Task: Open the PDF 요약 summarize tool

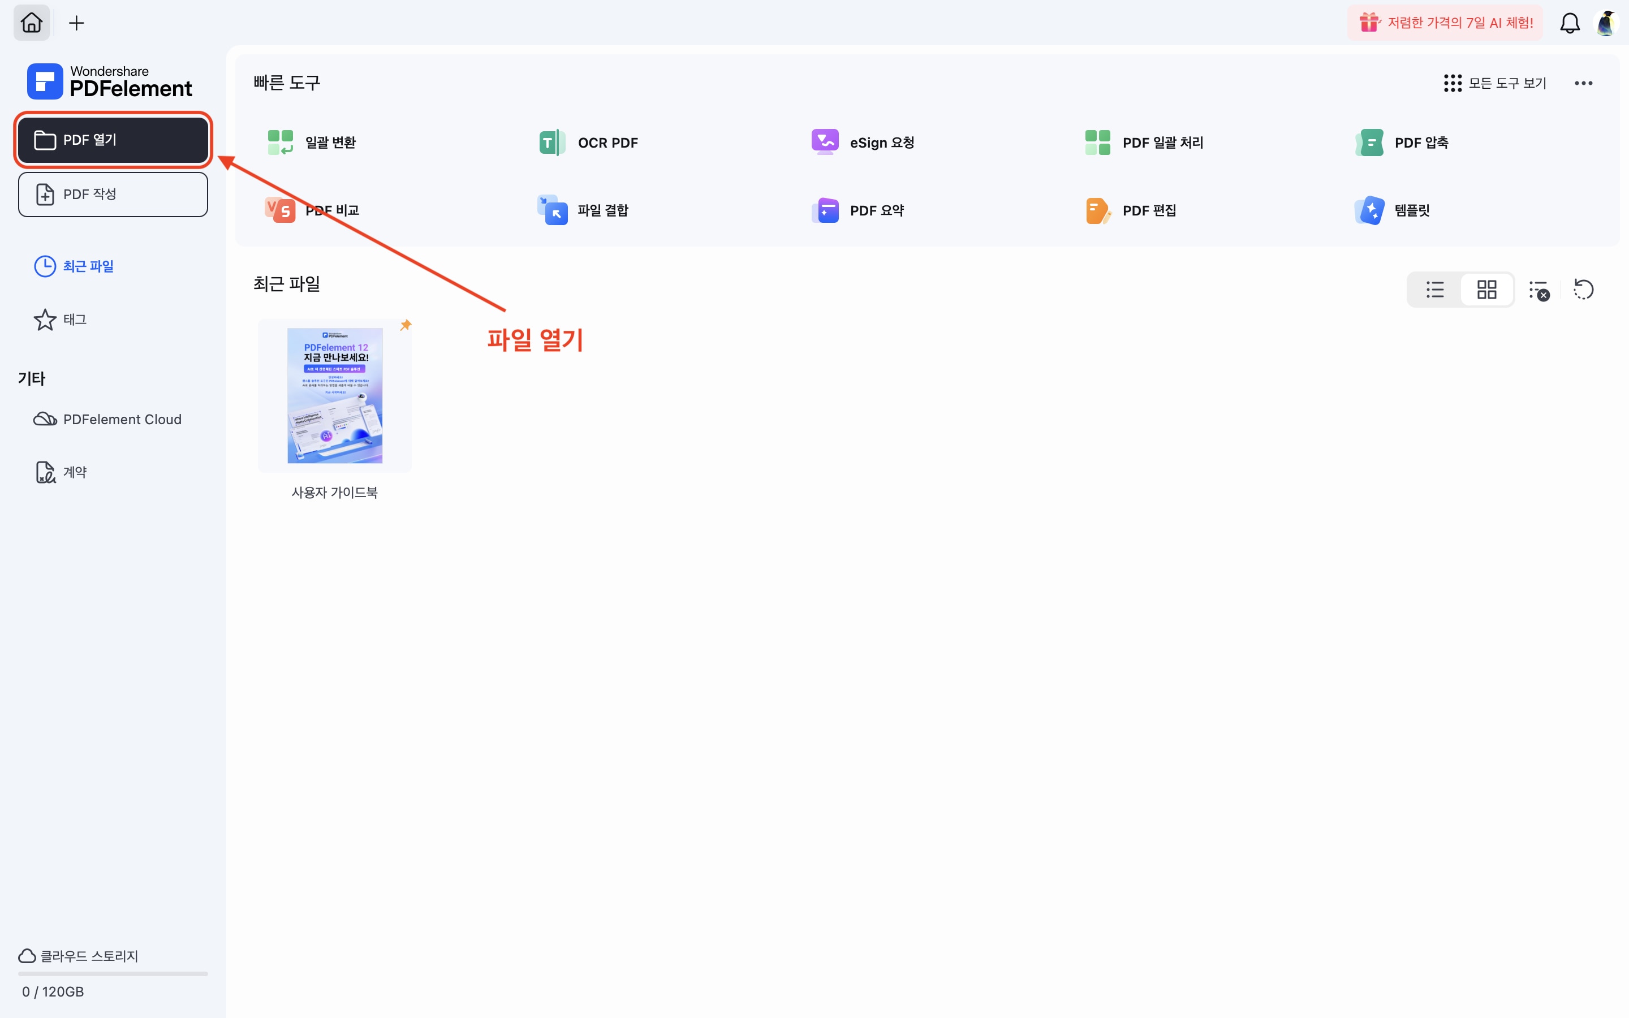Action: click(858, 211)
